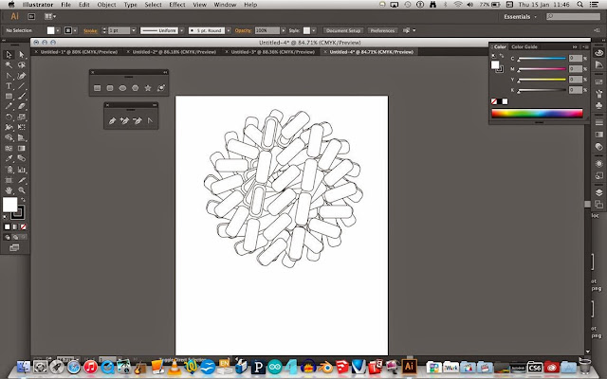Select the Magic Wand tool
This screenshot has height=379, width=607.
pyautogui.click(x=9, y=65)
